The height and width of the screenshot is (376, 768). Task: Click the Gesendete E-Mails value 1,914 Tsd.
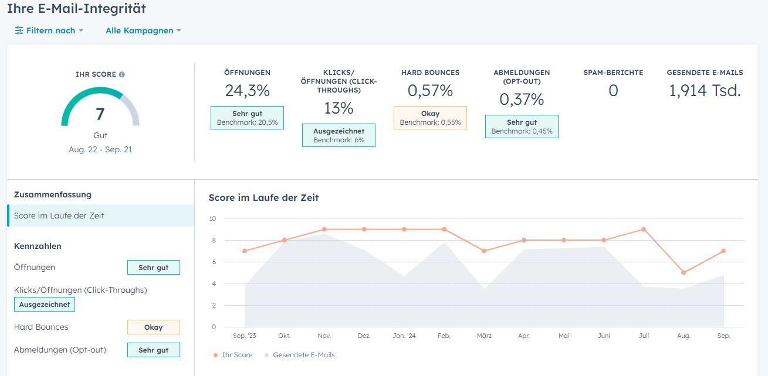(x=705, y=91)
